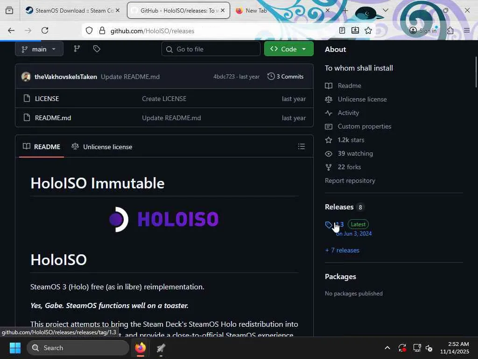478x359 pixels.
Task: Click the Windows taskbar Search box
Action: pyautogui.click(x=78, y=348)
